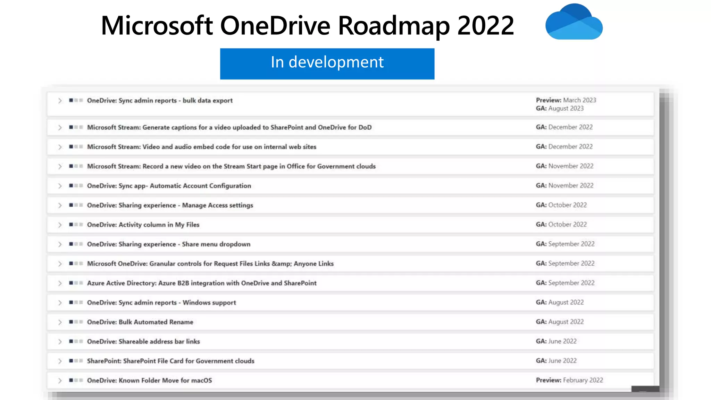Click status icon of Generate captions row
Image resolution: width=711 pixels, height=400 pixels.
[76, 127]
